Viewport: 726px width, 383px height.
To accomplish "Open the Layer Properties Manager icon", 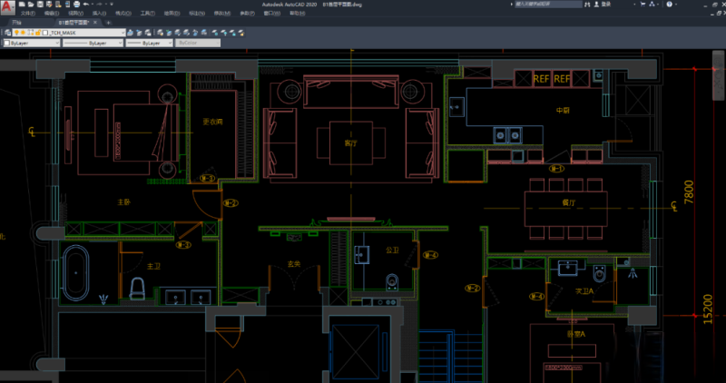I will pos(7,33).
